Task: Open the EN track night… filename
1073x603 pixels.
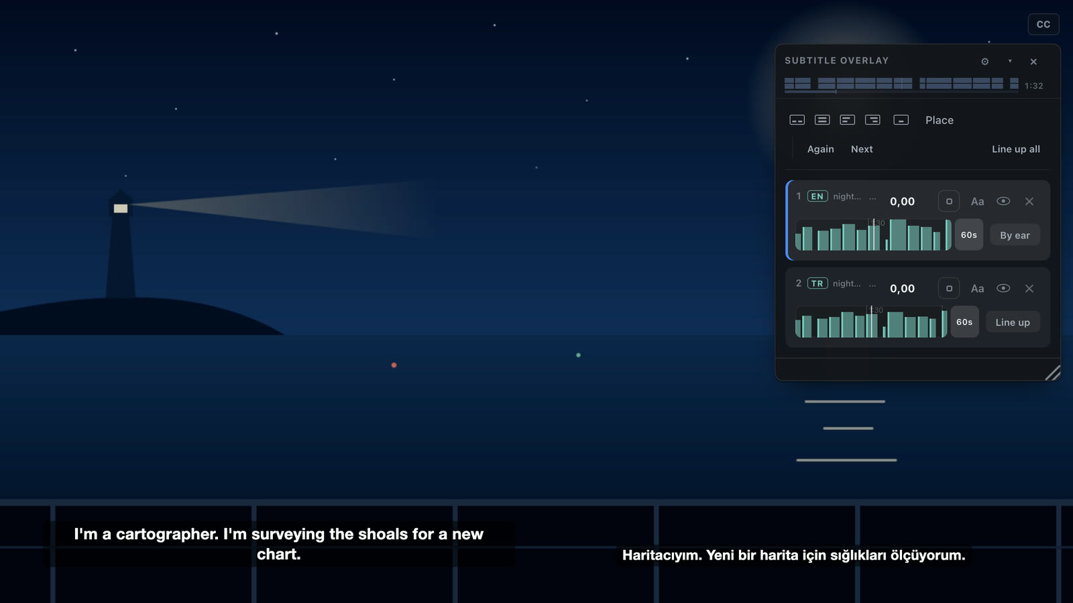Action: (x=847, y=196)
